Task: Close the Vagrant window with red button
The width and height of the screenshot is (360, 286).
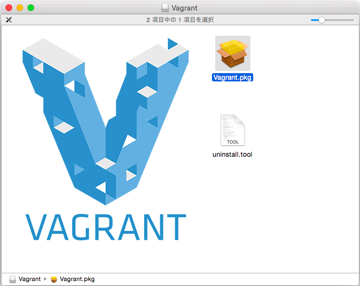Action: click(x=9, y=8)
